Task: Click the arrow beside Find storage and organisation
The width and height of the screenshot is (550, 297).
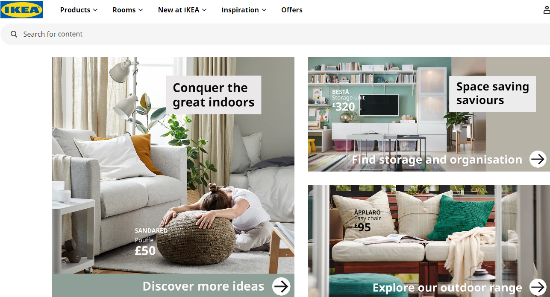Action: click(538, 159)
